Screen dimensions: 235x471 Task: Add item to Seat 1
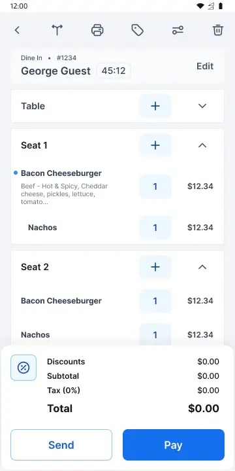point(155,145)
